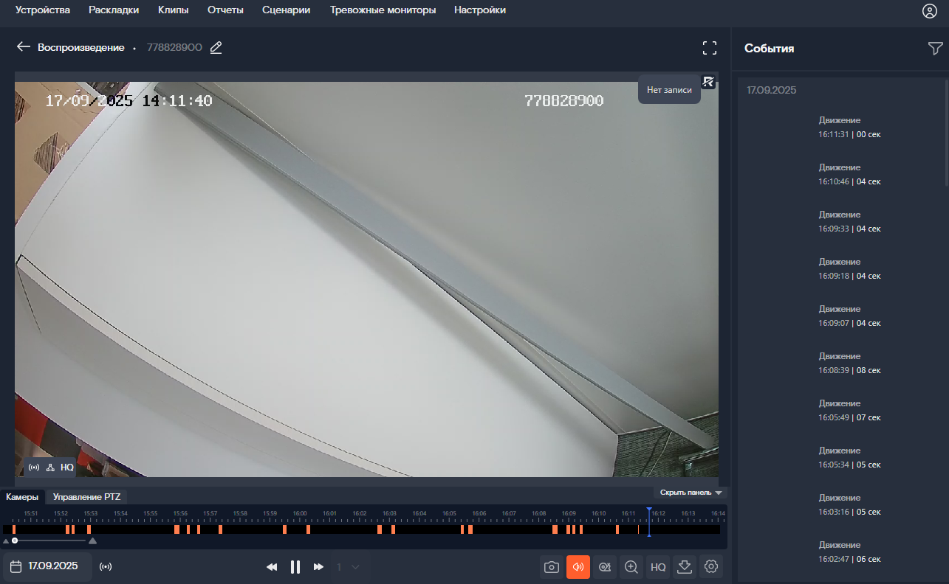The image size is (949, 584).
Task: Zoom in the timeline scale
Action: coord(92,541)
